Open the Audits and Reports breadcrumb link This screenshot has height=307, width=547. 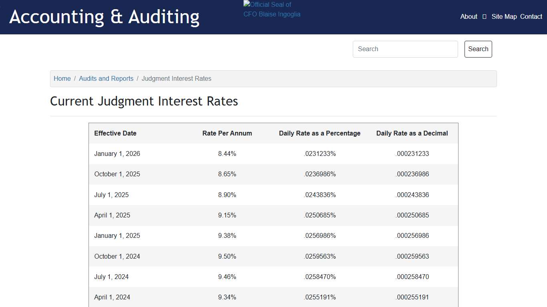pos(106,78)
